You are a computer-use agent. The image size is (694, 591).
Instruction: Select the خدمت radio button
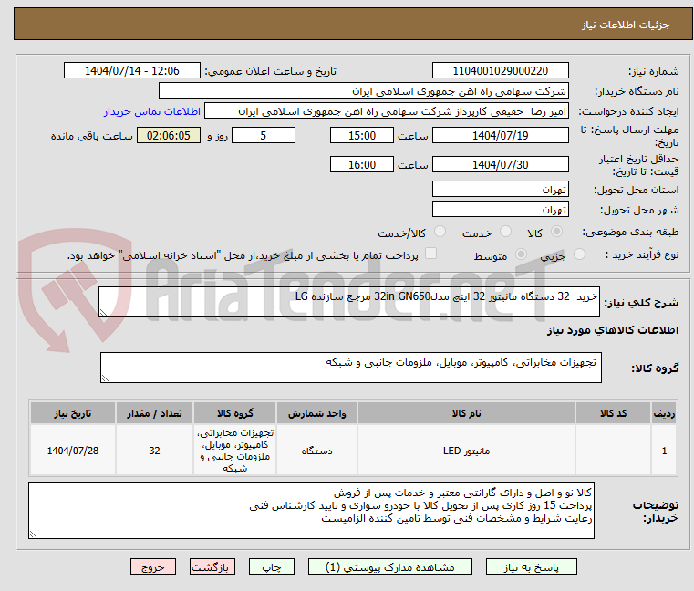(x=505, y=232)
